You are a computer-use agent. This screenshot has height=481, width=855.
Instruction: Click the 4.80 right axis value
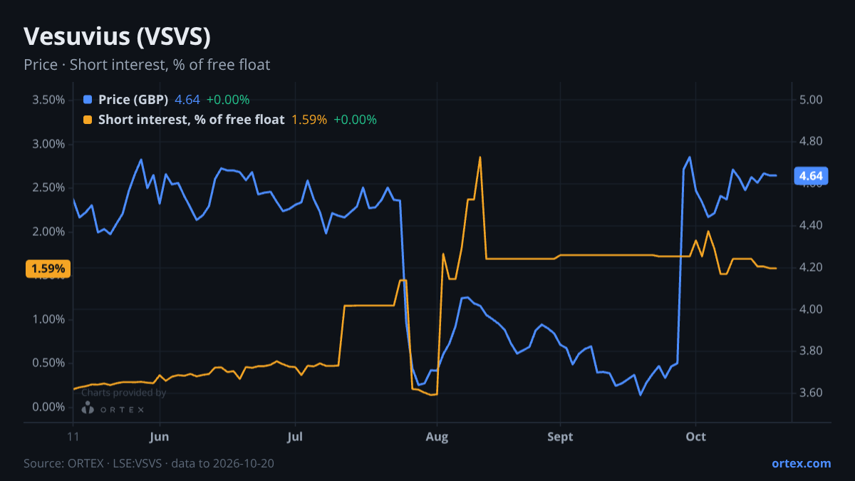(x=812, y=142)
